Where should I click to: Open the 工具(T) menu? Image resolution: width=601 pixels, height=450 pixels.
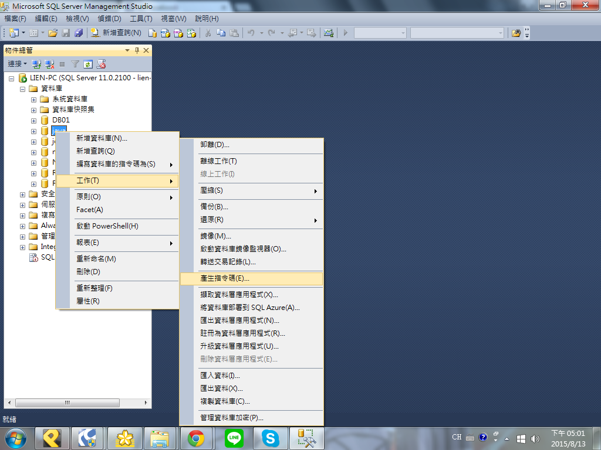point(141,18)
